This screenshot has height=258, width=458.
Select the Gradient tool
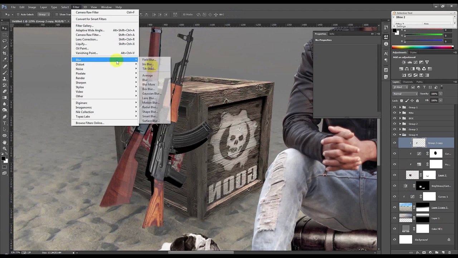[x=4, y=97]
